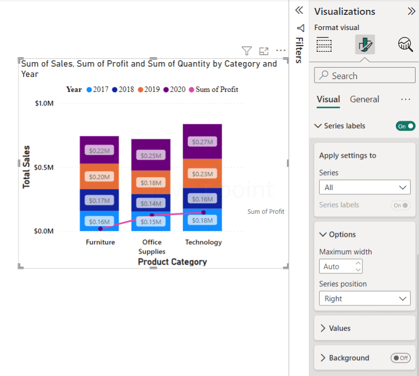
Task: Click the Technology profit line data point
Action: click(203, 213)
